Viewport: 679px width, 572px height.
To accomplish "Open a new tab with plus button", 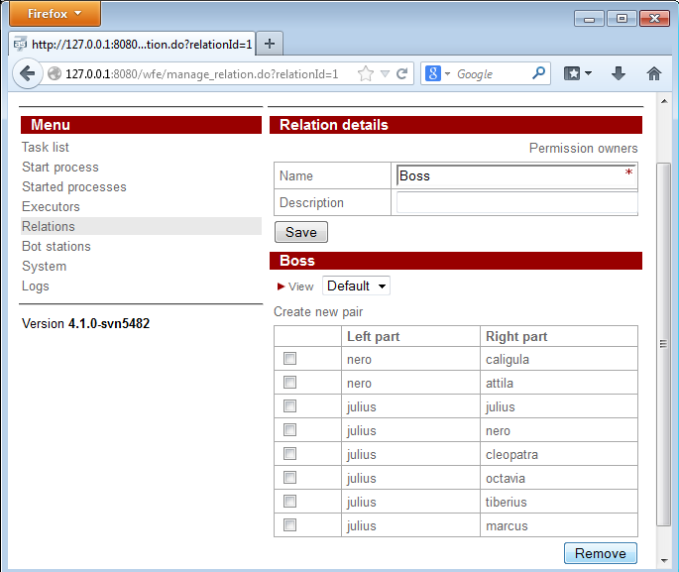I will coord(270,44).
